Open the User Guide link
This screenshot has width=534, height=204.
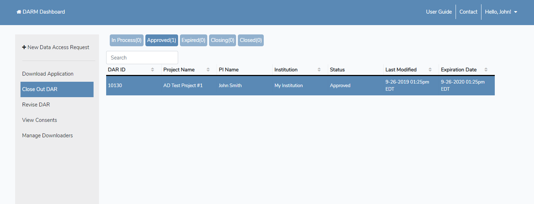point(439,12)
